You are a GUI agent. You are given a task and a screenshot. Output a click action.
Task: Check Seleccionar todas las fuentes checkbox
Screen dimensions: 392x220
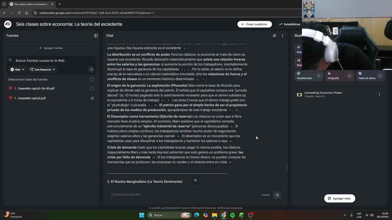(92, 79)
